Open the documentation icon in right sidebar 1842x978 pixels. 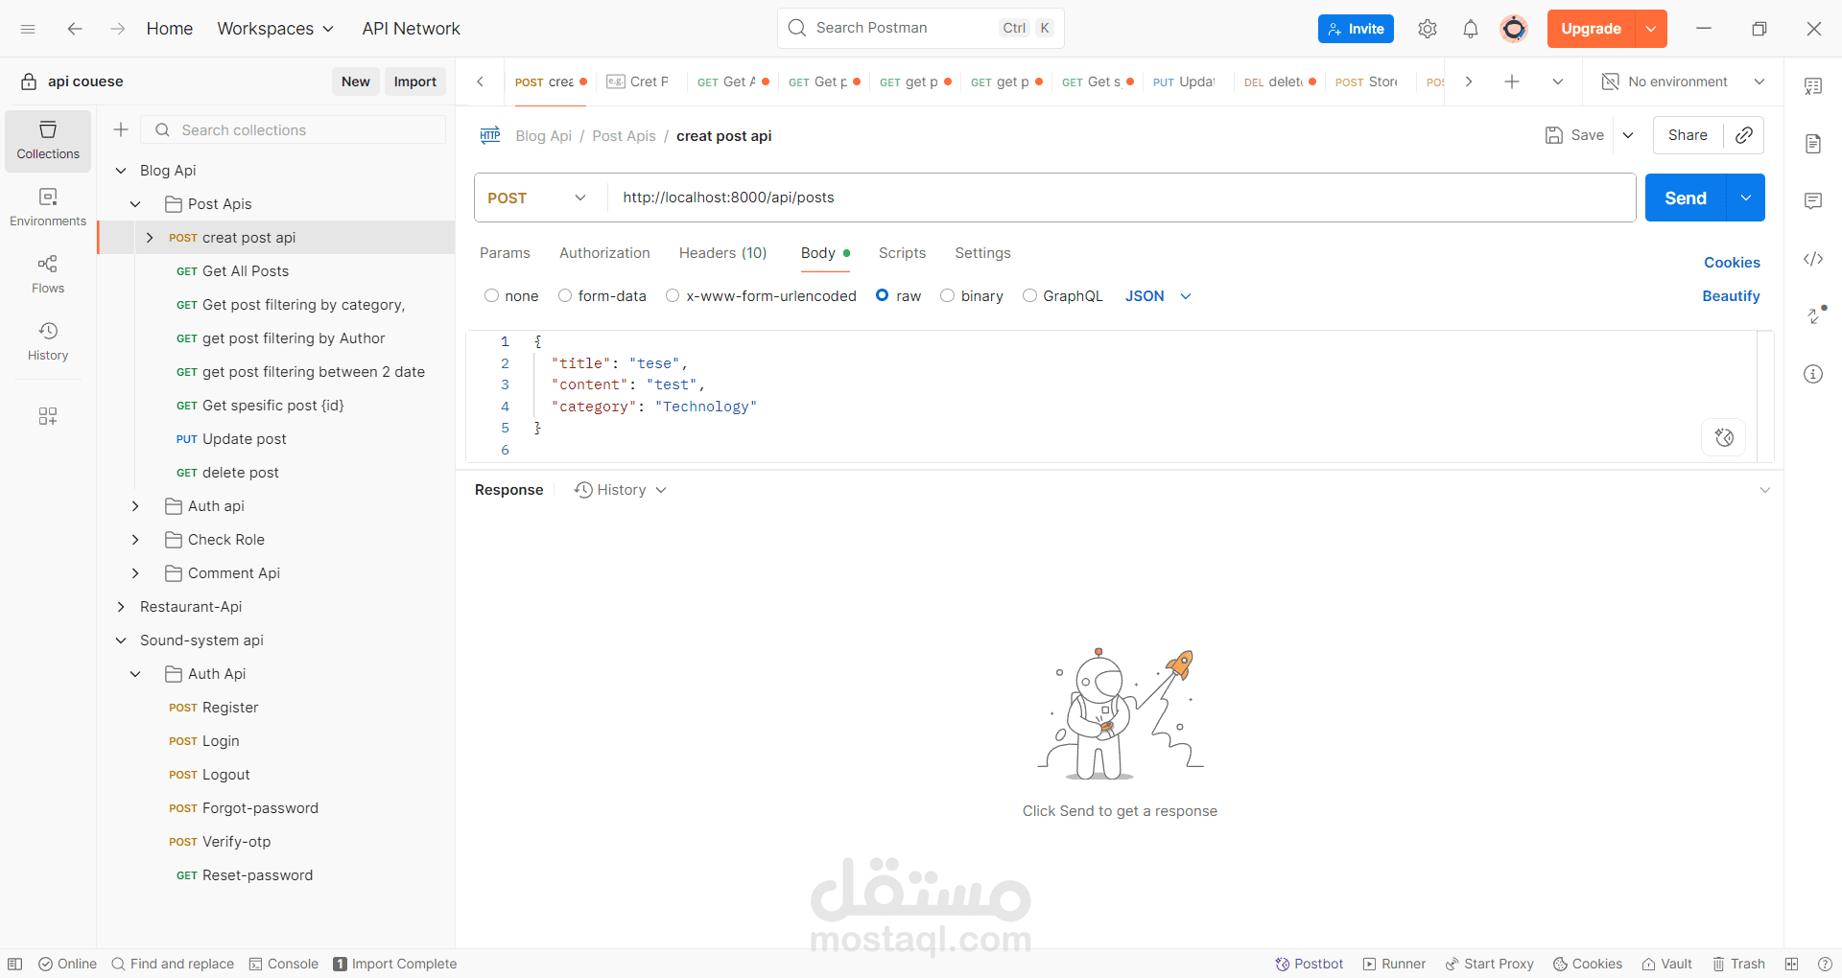click(1813, 144)
